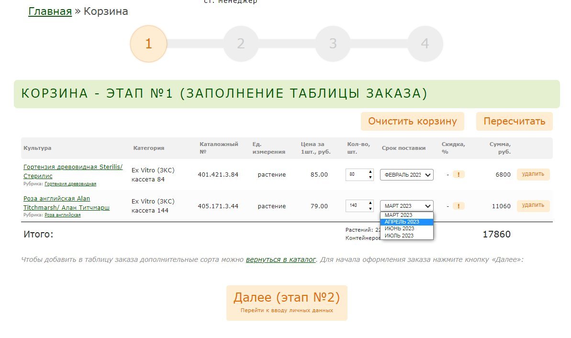Image resolution: width=571 pixels, height=338 pixels.
Task: Open the ФЕВРАЛЬ 2023 delivery dropdown
Action: point(406,175)
